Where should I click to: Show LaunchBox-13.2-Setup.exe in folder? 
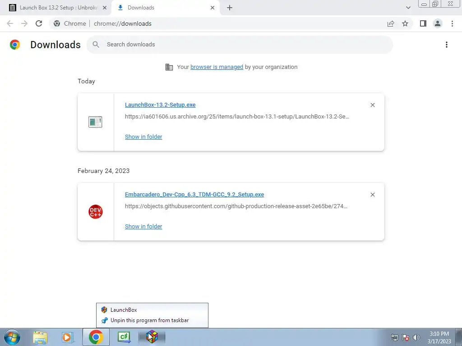[x=143, y=137]
